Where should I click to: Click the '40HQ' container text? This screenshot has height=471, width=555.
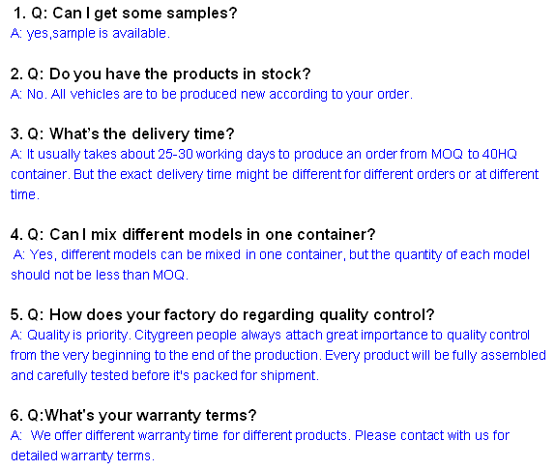(x=500, y=154)
